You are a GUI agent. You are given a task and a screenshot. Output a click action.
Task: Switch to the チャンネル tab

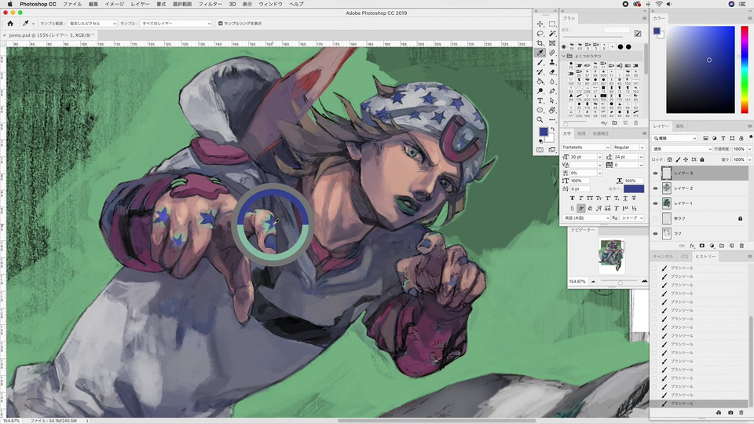(x=662, y=257)
